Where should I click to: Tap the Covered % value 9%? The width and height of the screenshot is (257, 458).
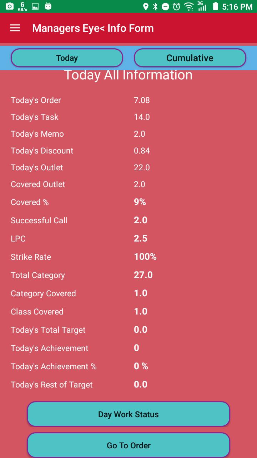(140, 202)
